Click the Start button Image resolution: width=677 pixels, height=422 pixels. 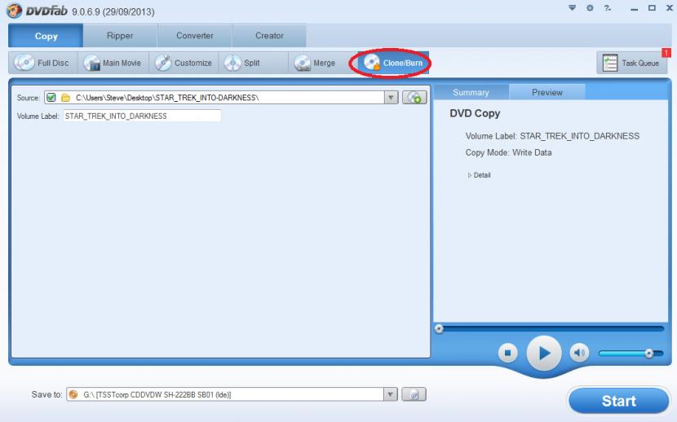click(618, 401)
